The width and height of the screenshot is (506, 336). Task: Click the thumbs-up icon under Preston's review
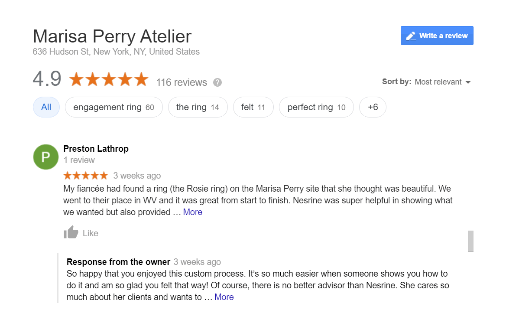pos(71,232)
